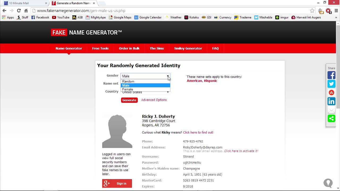This screenshot has width=340, height=191.
Task: Open Advanced Options link
Action: [x=154, y=100]
